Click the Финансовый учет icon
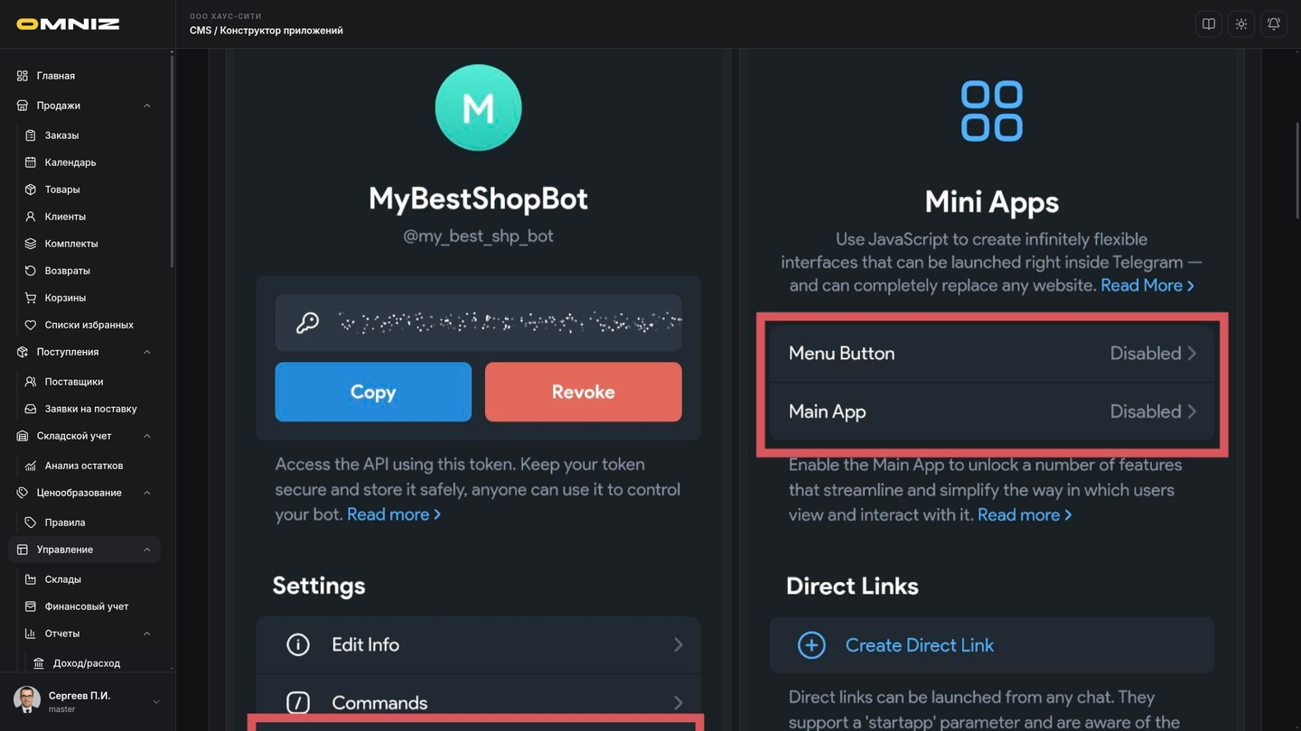 (31, 606)
